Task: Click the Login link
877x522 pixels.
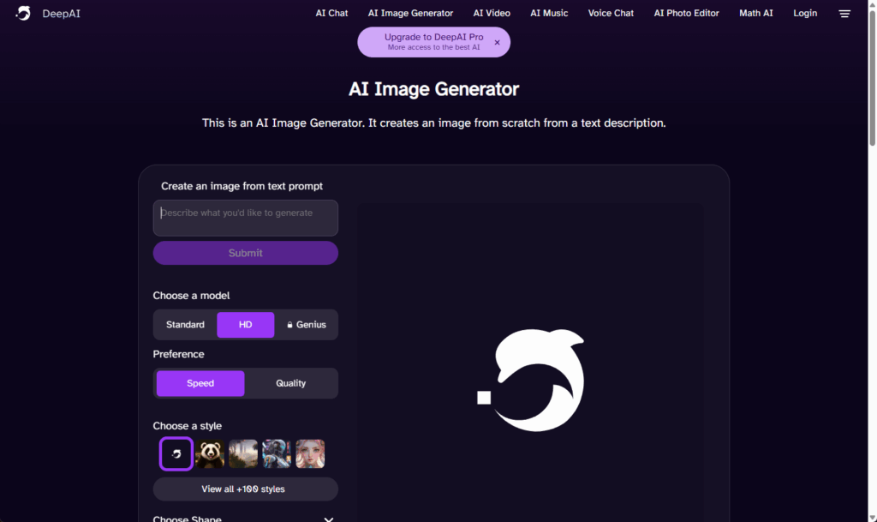Action: tap(805, 13)
